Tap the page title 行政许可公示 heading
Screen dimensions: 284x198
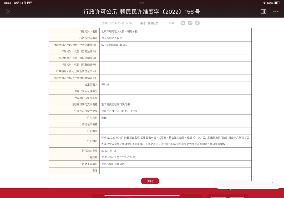point(142,12)
